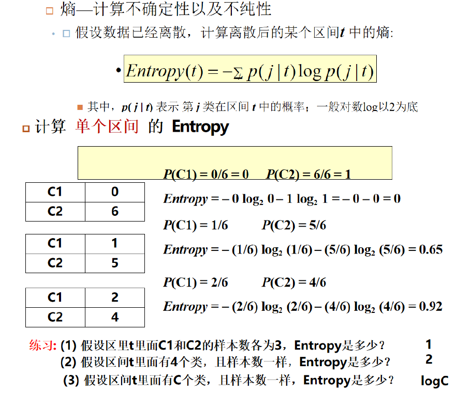471x394 pixels.
Task: Select the table cell with value 5
Action: (x=114, y=263)
